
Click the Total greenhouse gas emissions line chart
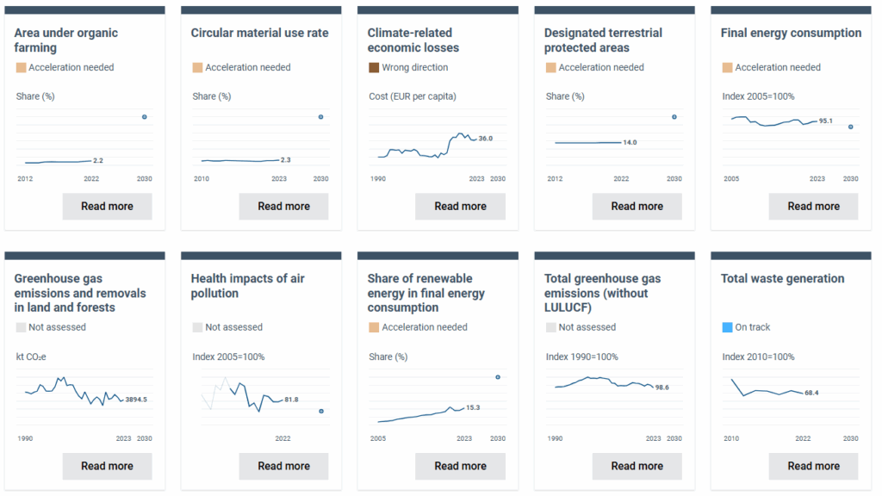(603, 383)
